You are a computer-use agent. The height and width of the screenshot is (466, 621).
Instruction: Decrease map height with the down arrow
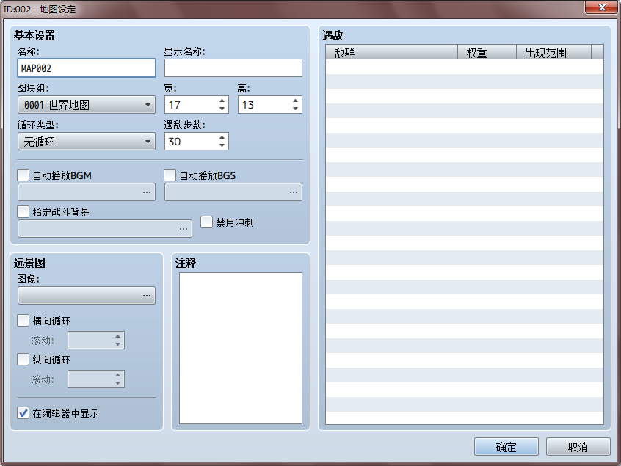tap(295, 109)
